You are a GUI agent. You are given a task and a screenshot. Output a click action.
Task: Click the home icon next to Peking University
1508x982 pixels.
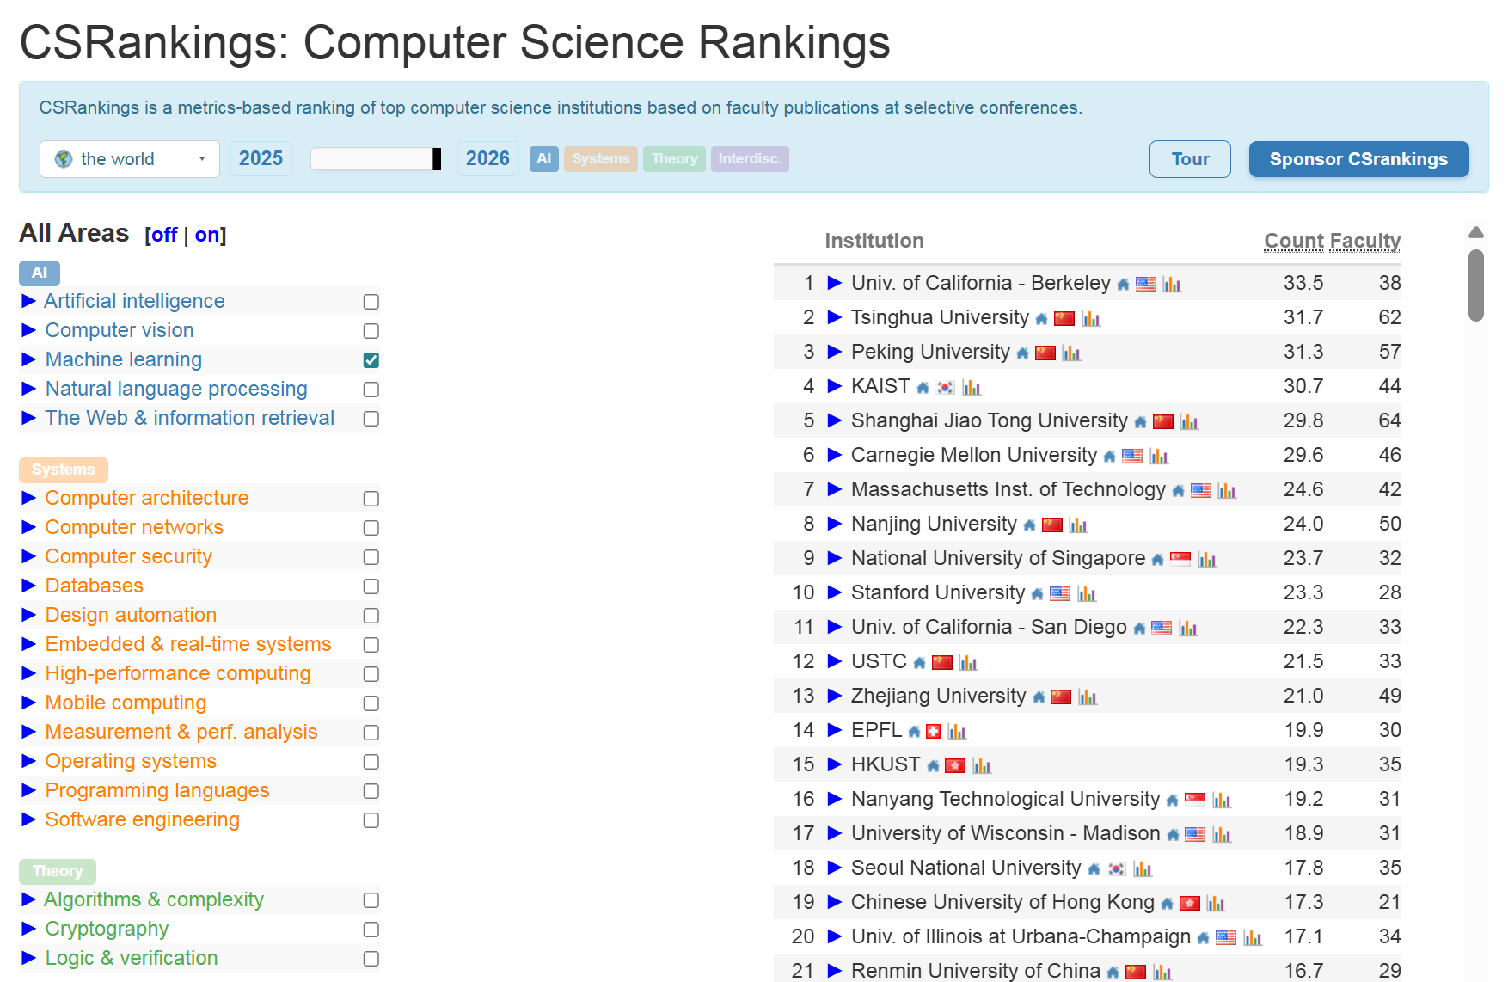1022,353
